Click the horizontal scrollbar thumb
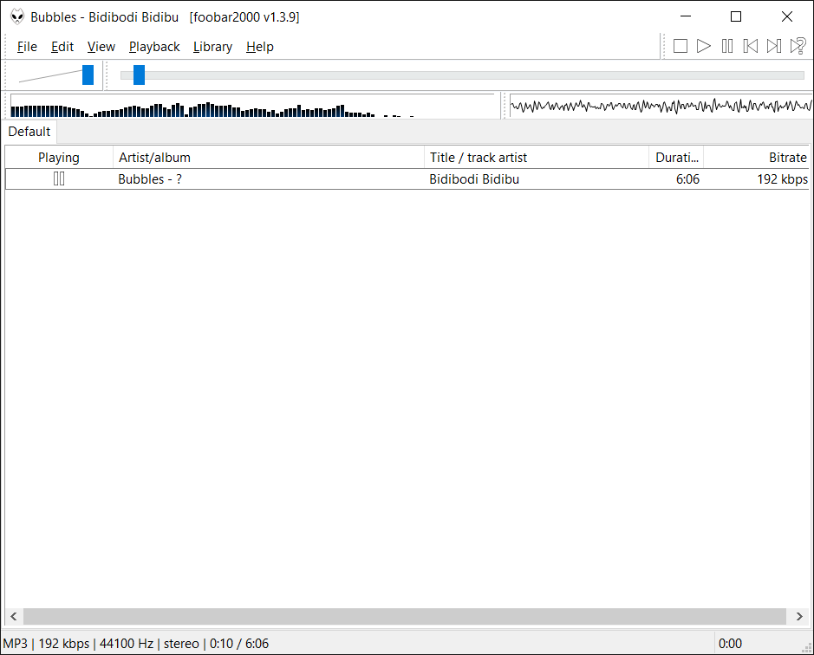This screenshot has height=655, width=814. coord(405,616)
